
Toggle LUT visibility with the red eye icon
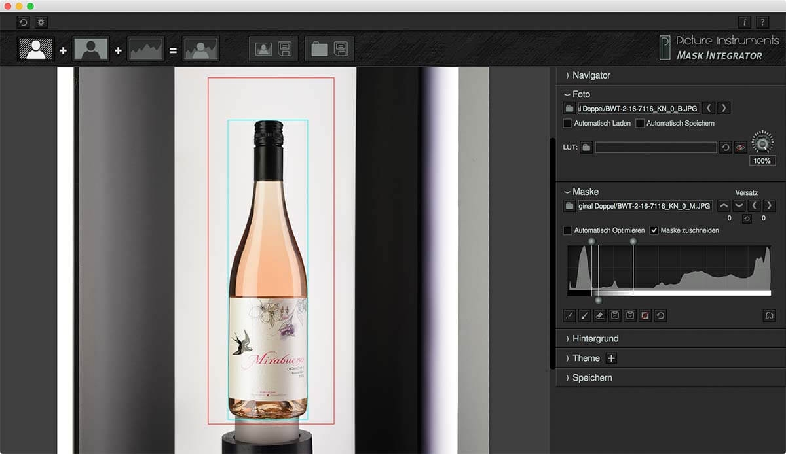(740, 148)
